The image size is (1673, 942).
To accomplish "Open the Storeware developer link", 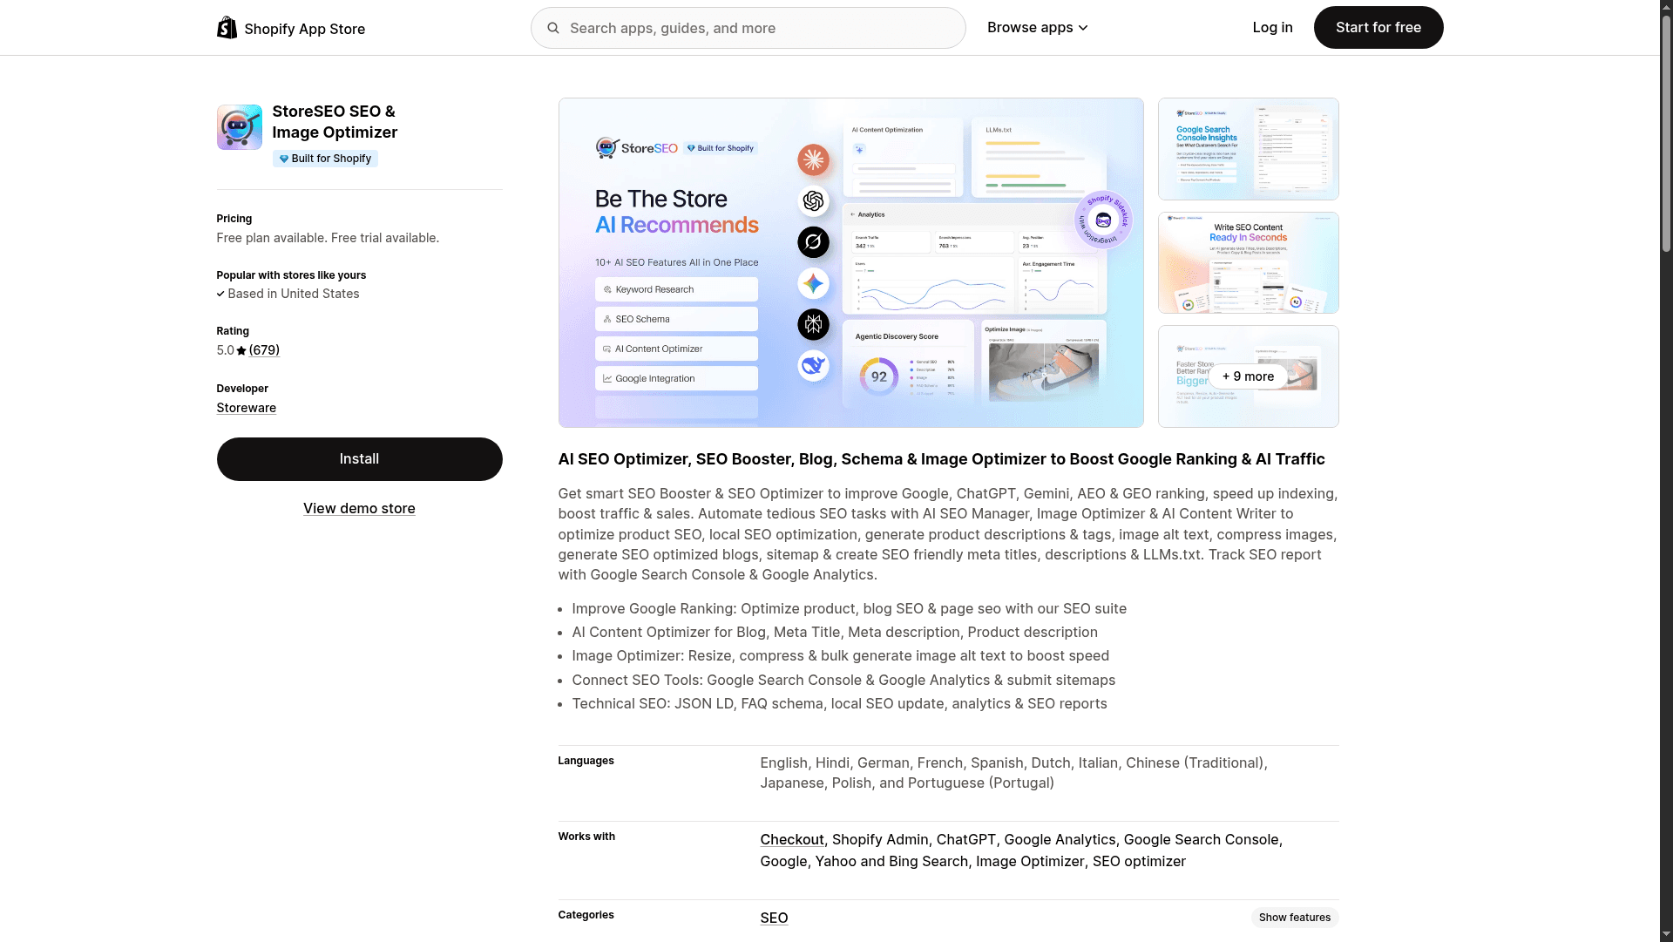I will 247,408.
